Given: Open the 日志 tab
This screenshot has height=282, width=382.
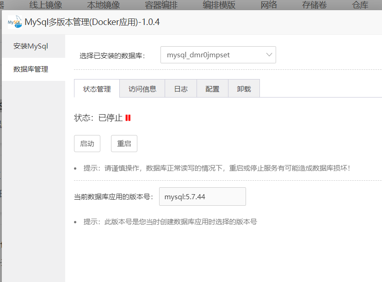Looking at the screenshot, I should (181, 89).
